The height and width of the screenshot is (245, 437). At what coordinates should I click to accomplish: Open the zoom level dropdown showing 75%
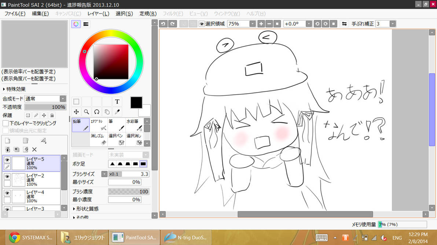click(x=252, y=23)
